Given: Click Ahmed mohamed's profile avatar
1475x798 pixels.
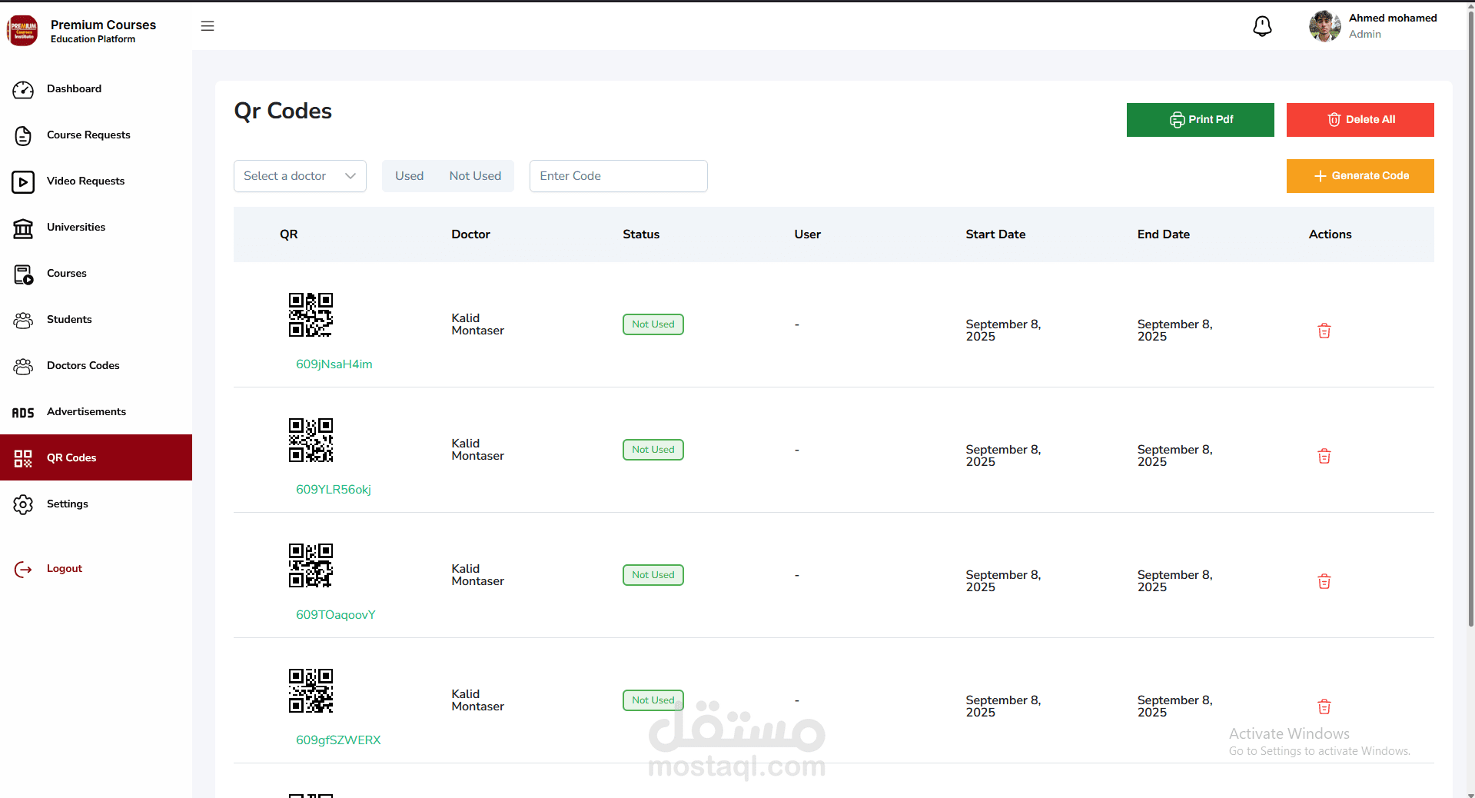Looking at the screenshot, I should 1324,26.
